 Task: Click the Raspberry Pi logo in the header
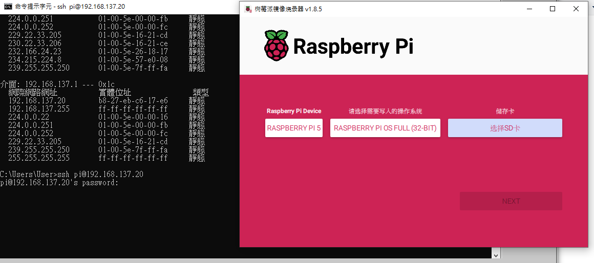click(x=276, y=45)
